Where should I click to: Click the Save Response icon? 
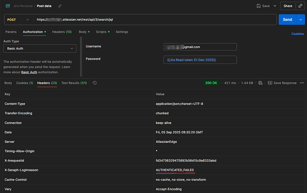(x=270, y=83)
